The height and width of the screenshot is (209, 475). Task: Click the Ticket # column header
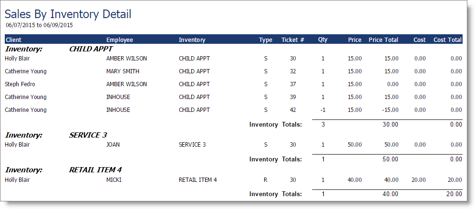point(293,40)
